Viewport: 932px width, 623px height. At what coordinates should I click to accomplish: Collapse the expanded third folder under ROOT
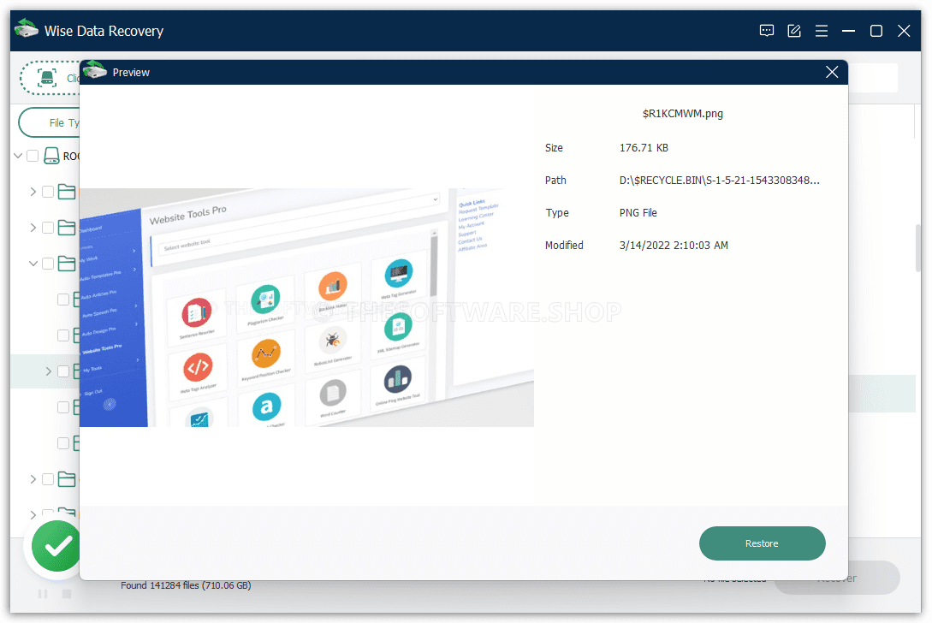point(33,264)
